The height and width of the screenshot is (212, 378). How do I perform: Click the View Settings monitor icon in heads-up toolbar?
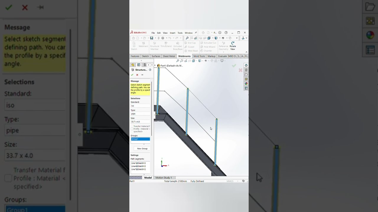click(x=222, y=61)
